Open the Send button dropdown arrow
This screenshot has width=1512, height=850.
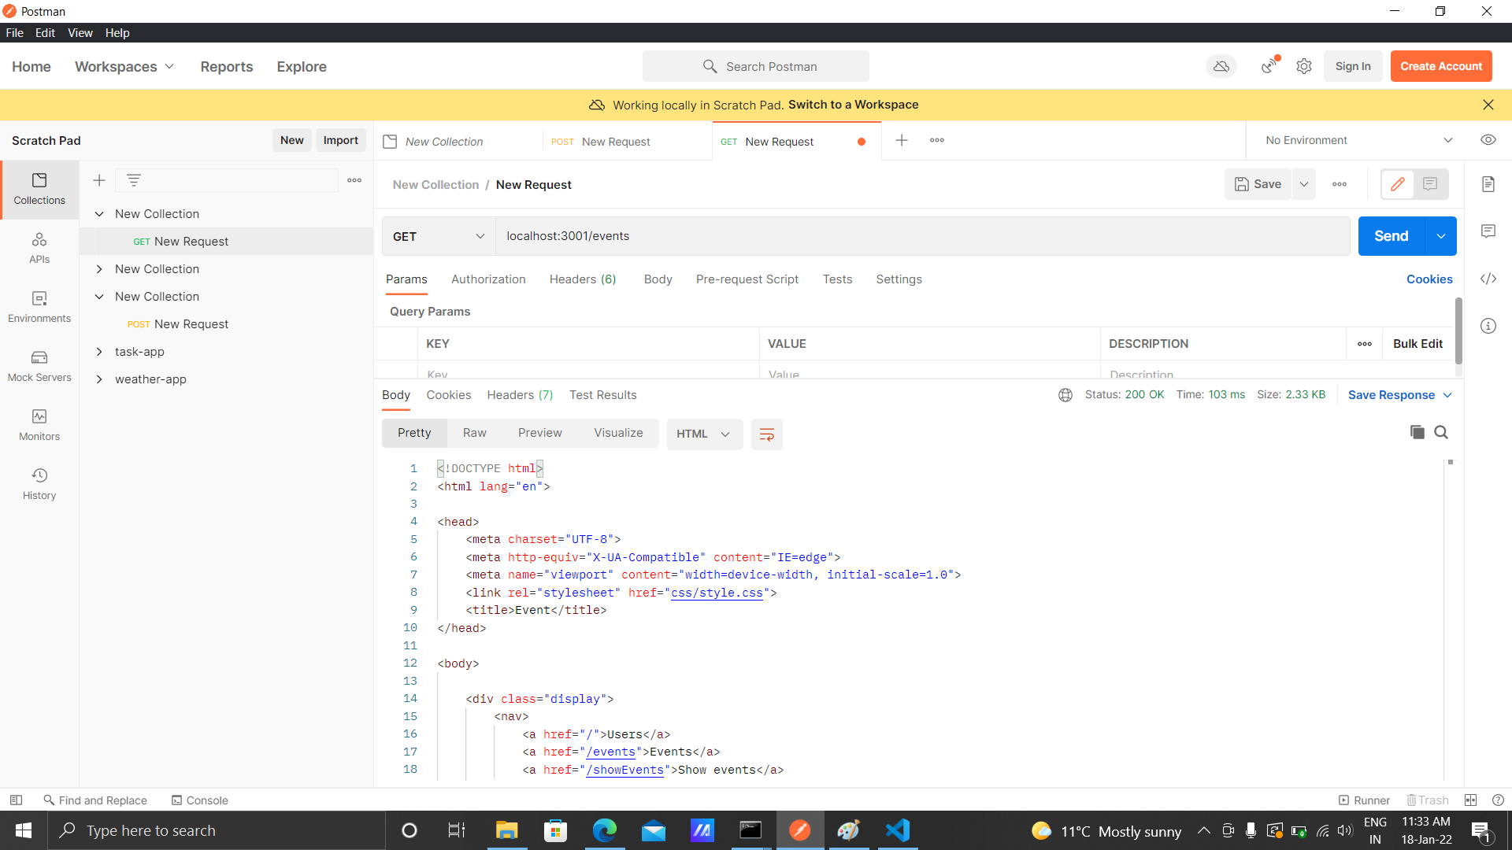(1441, 236)
